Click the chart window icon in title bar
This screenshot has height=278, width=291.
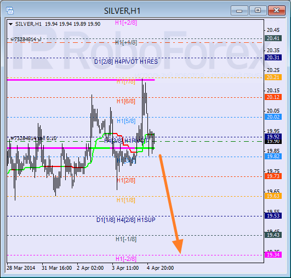coord(10,10)
